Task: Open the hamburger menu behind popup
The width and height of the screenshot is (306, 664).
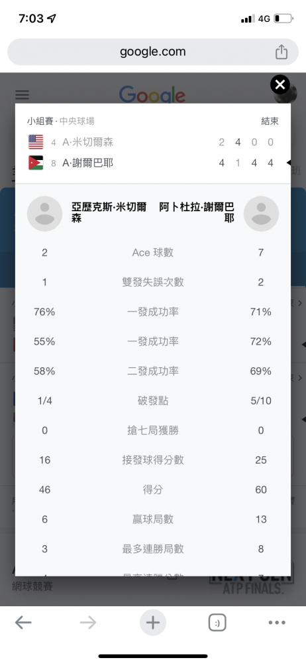Action: click(23, 95)
